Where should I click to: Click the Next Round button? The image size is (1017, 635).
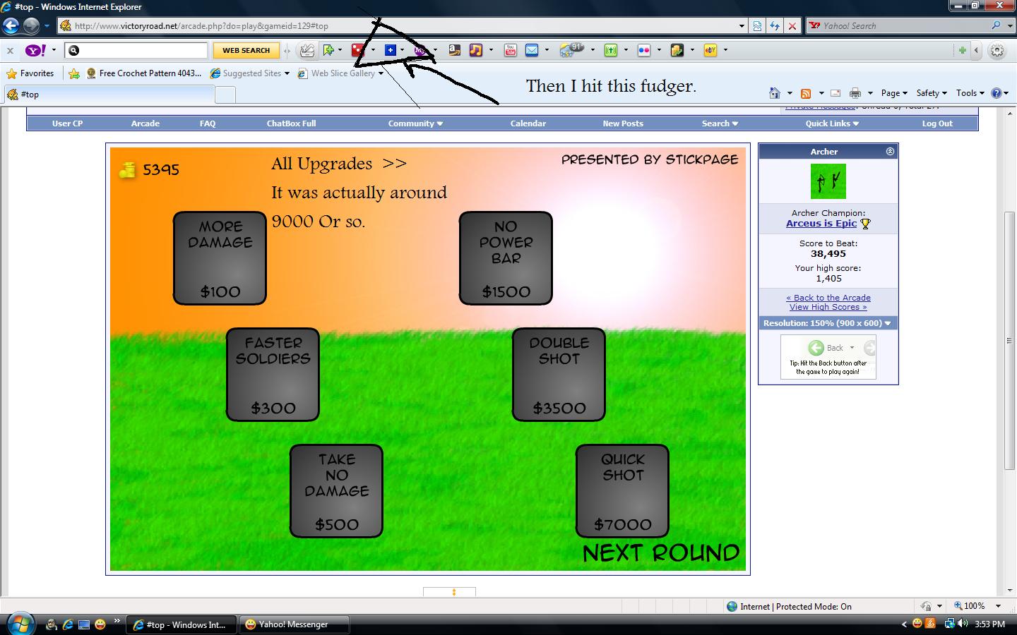[x=660, y=553]
